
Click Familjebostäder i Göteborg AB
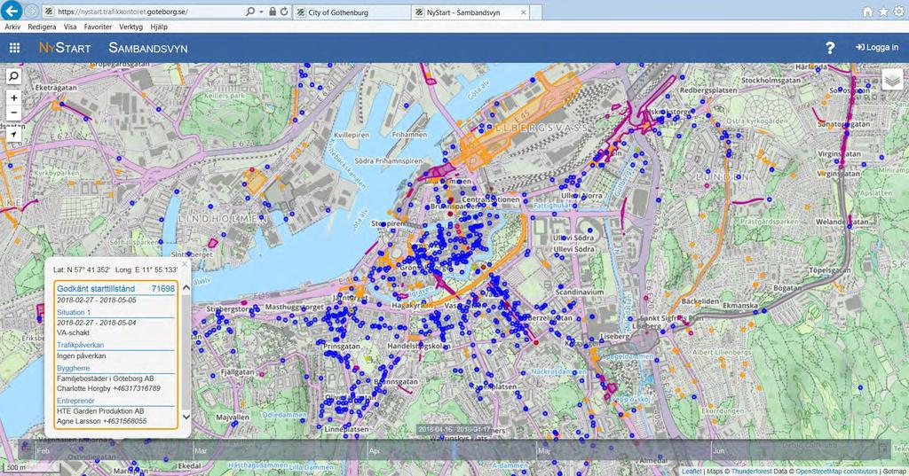(105, 378)
